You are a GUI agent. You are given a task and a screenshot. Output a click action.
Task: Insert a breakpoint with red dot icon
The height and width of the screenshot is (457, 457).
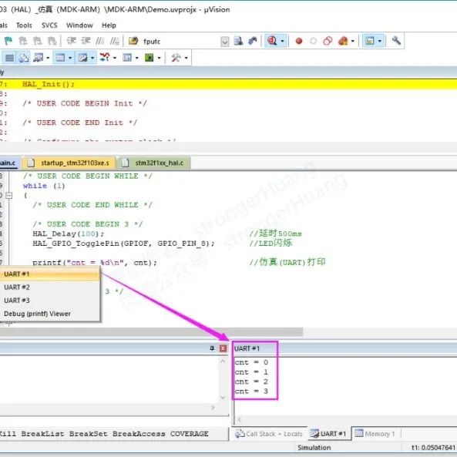[299, 41]
